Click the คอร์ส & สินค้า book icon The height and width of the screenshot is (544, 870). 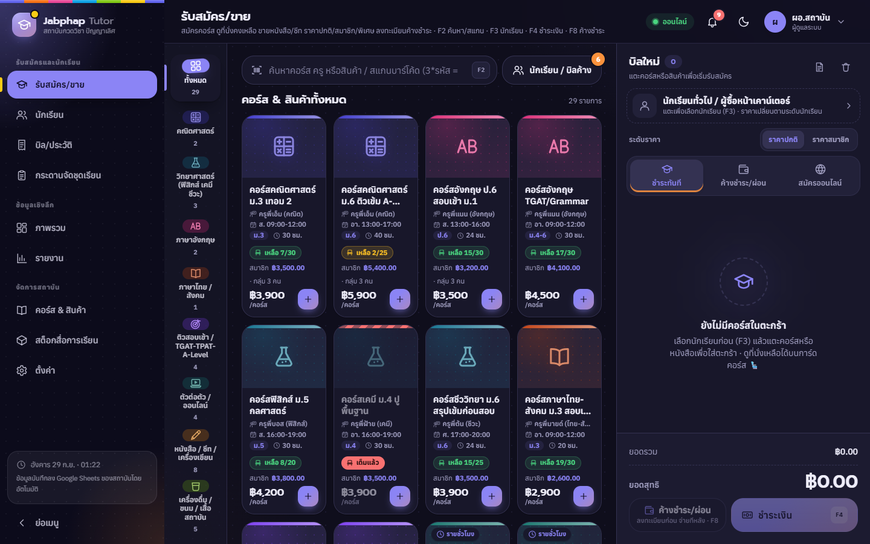(x=22, y=310)
